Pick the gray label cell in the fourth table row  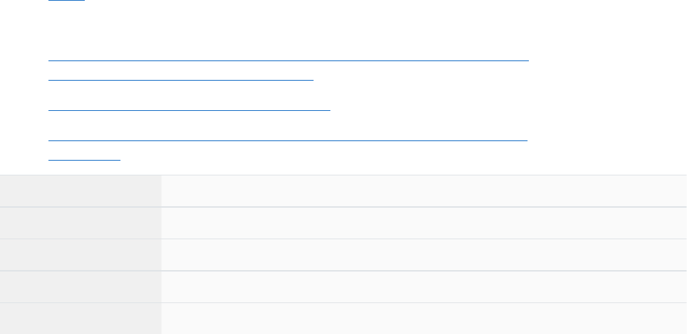(x=81, y=286)
